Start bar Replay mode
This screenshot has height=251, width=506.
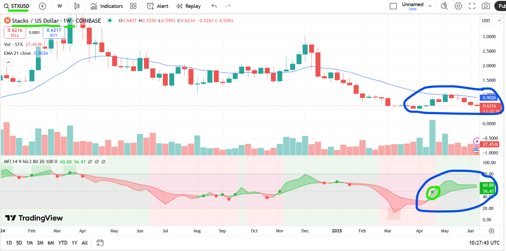[x=188, y=6]
